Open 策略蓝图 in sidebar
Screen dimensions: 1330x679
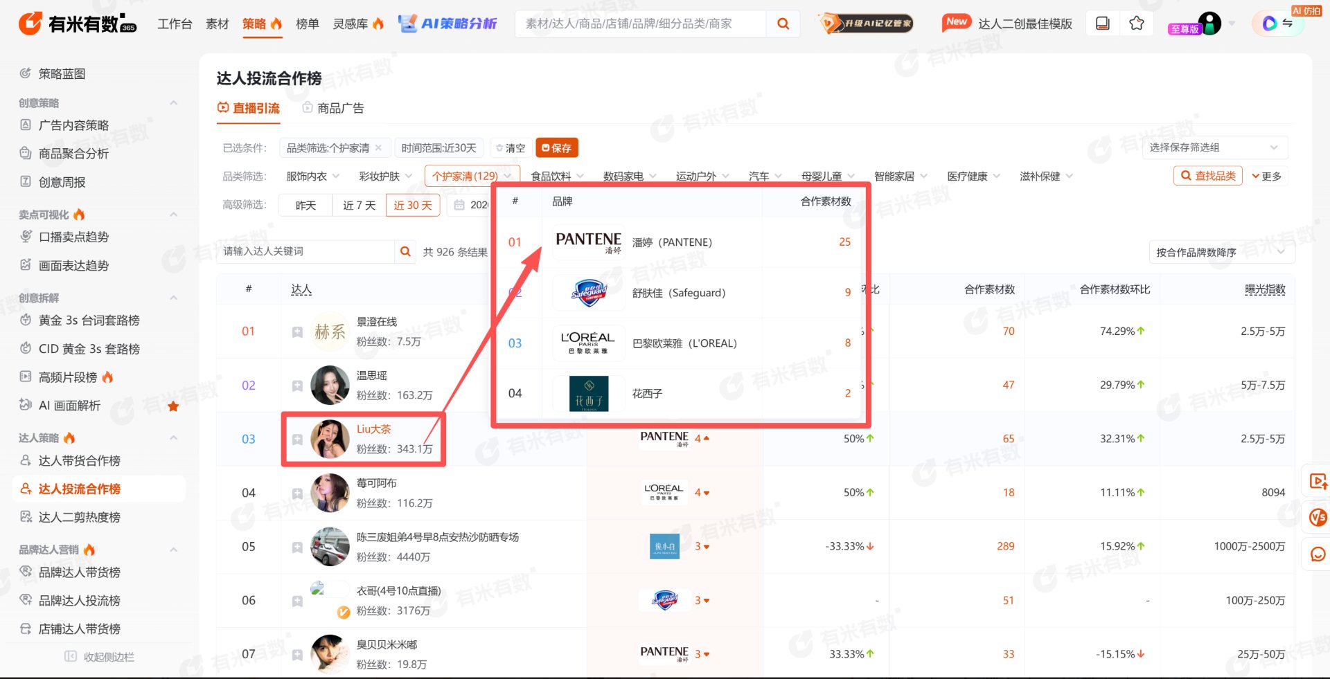pos(62,73)
